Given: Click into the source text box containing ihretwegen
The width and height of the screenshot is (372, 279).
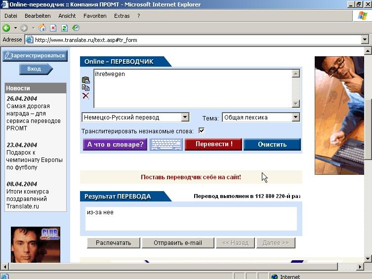Looking at the screenshot, I should [193, 88].
